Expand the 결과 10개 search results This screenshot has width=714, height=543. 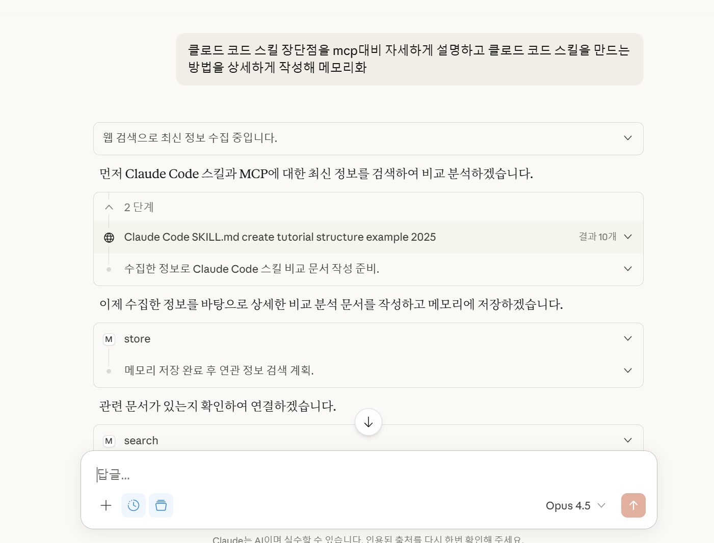[628, 237]
